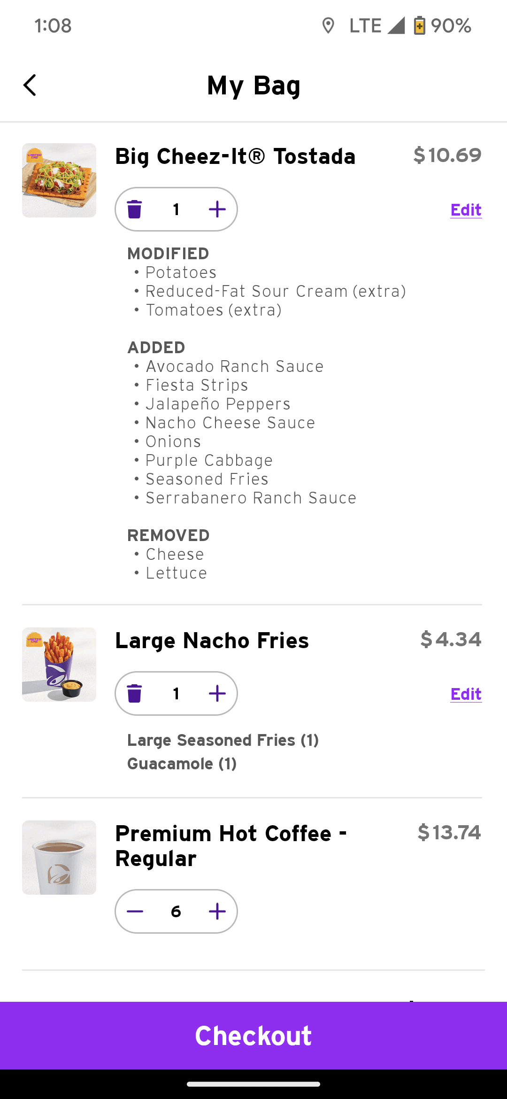
Task: Edit the Big Cheez-It Tostada customizations
Action: 466,210
